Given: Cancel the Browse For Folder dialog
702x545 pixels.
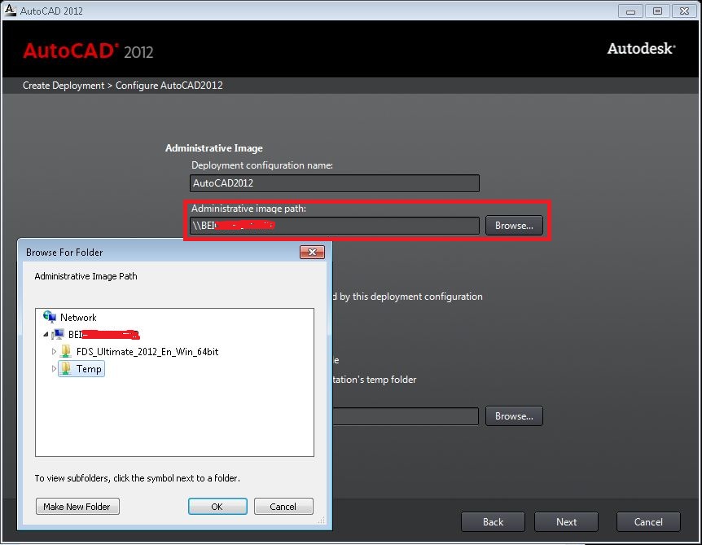Looking at the screenshot, I should tap(283, 507).
